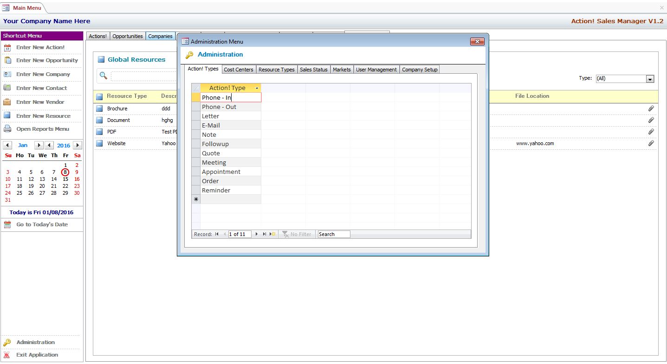
Task: Click the magnifier search icon in Global Resources
Action: (104, 76)
